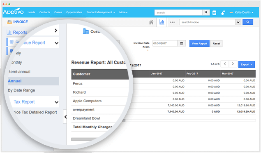Click the Customer building icon
The image size is (261, 153).
coord(86,31)
